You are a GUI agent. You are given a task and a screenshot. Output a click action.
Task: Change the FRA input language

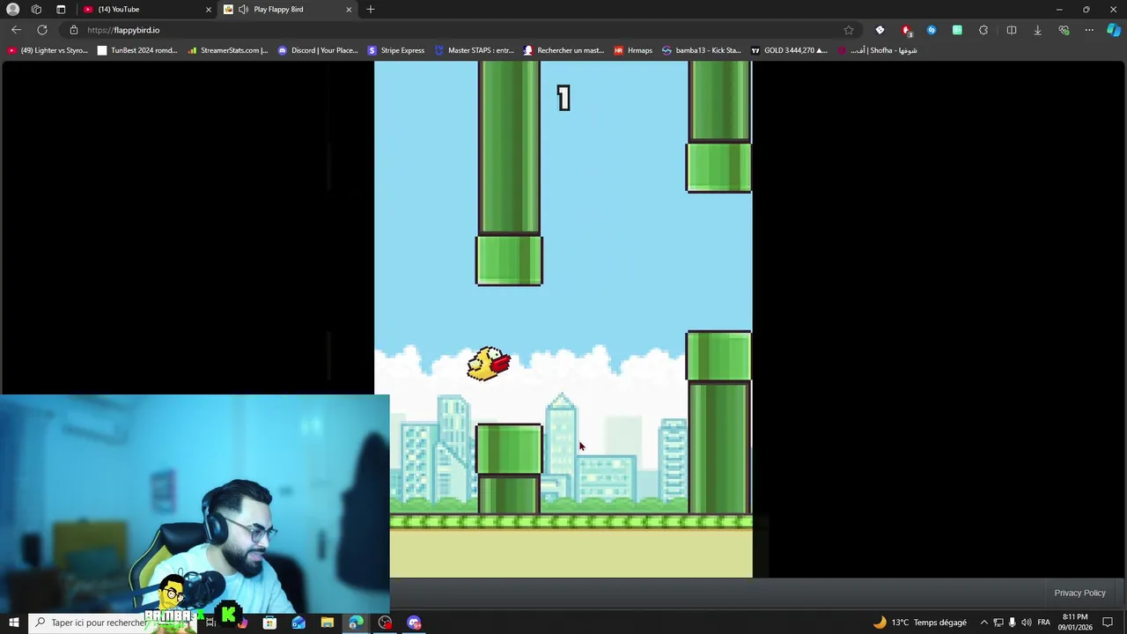[x=1044, y=623]
